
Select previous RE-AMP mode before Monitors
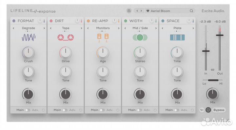(88, 28)
